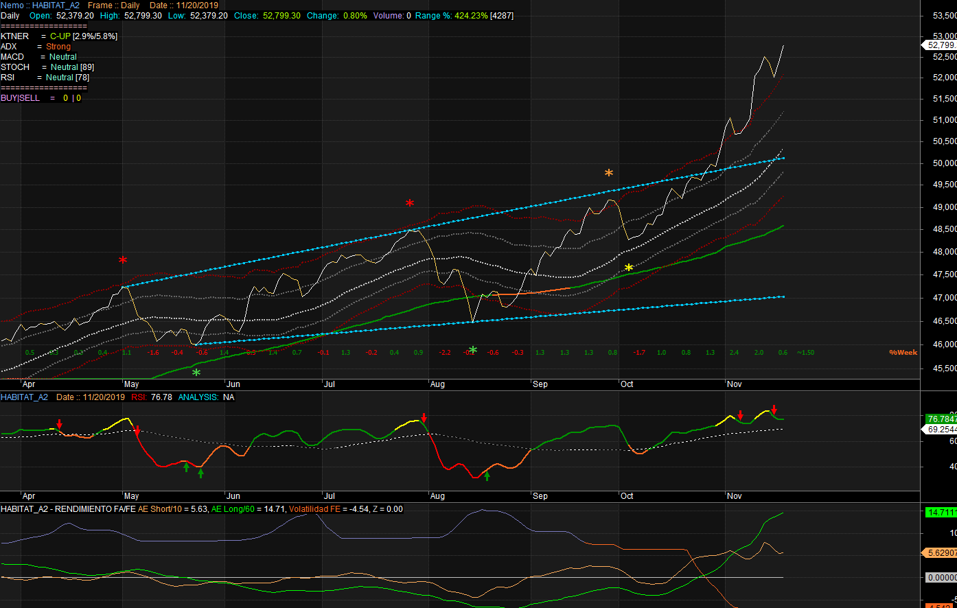
Task: Click the green asterisk marker at the August low
Action: 473,350
